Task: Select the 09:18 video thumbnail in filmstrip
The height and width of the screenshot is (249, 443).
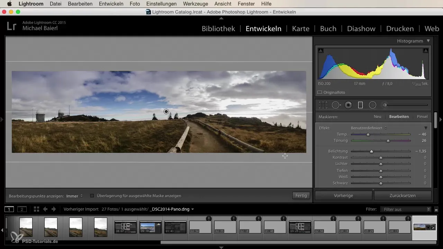Action: (151, 227)
